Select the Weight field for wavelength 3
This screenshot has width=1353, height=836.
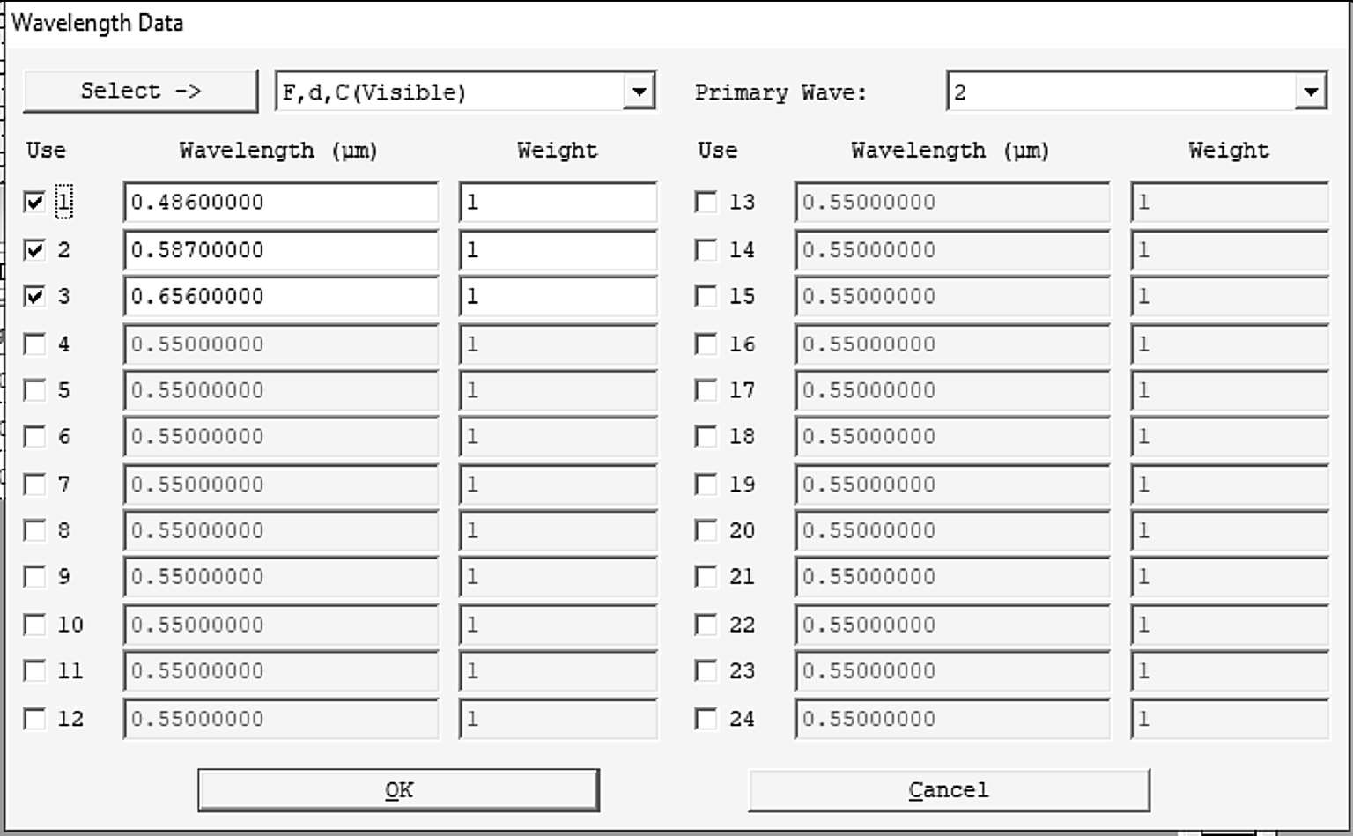558,296
